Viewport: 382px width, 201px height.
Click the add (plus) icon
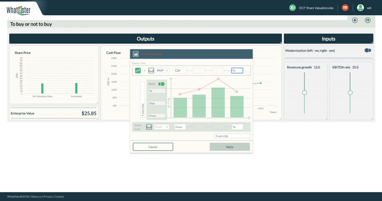click(355, 20)
